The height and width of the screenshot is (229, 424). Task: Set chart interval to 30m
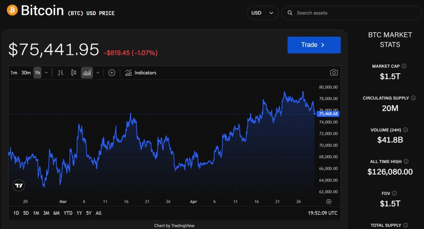[x=26, y=73]
